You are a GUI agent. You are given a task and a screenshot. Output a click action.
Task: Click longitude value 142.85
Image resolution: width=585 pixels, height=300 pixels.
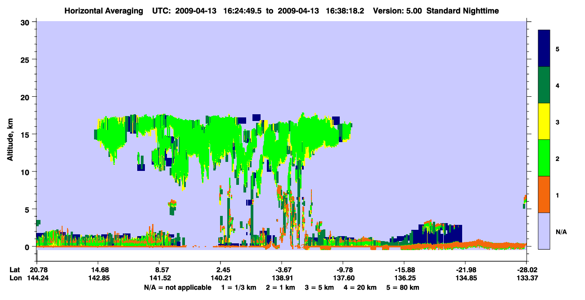98,278
